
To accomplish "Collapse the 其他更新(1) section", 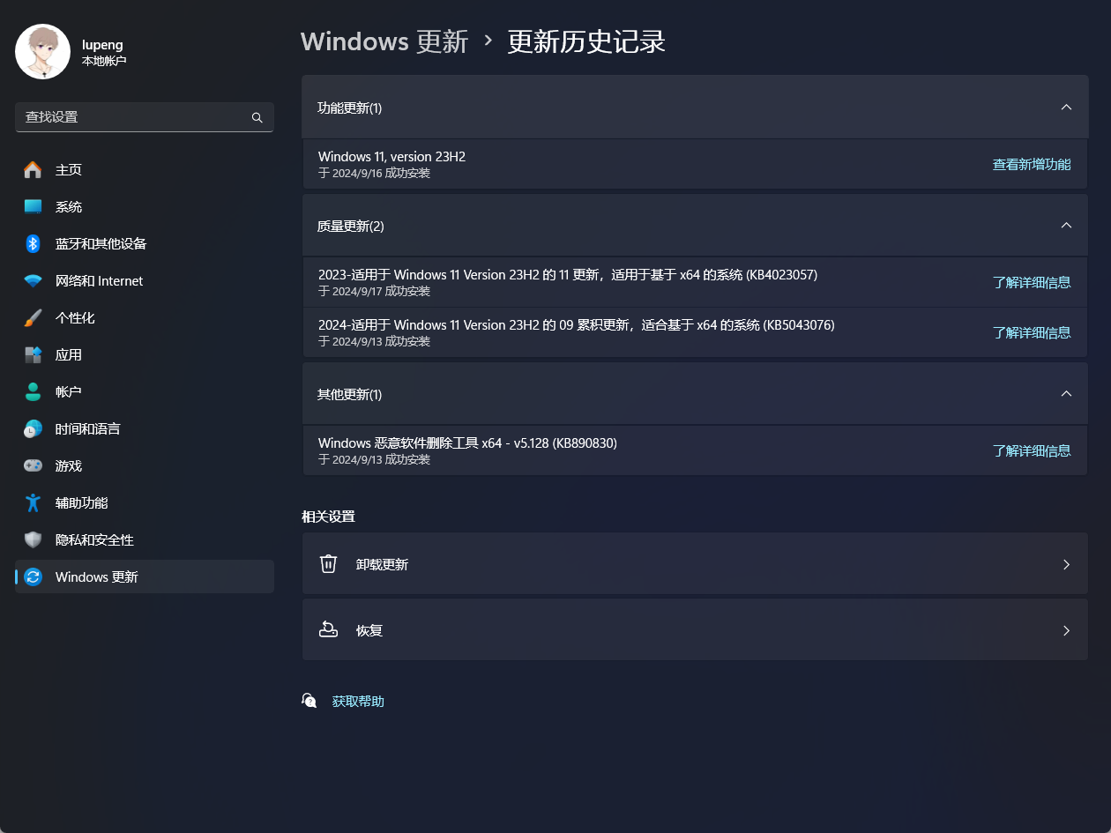I will [x=1066, y=394].
